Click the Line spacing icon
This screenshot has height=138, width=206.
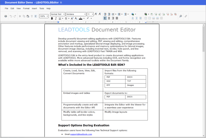click(125, 14)
